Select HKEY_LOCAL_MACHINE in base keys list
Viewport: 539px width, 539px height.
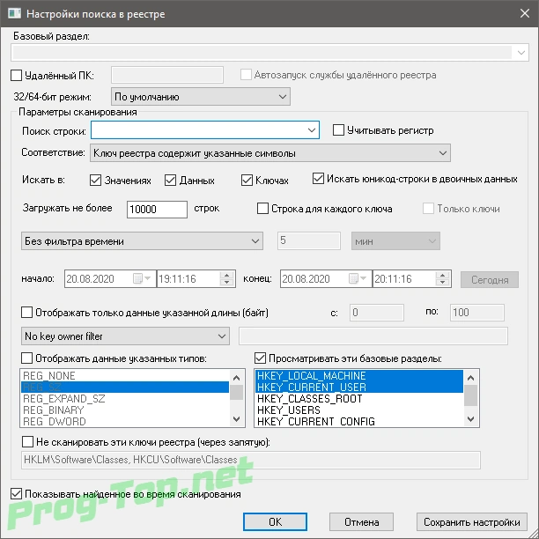coord(359,376)
